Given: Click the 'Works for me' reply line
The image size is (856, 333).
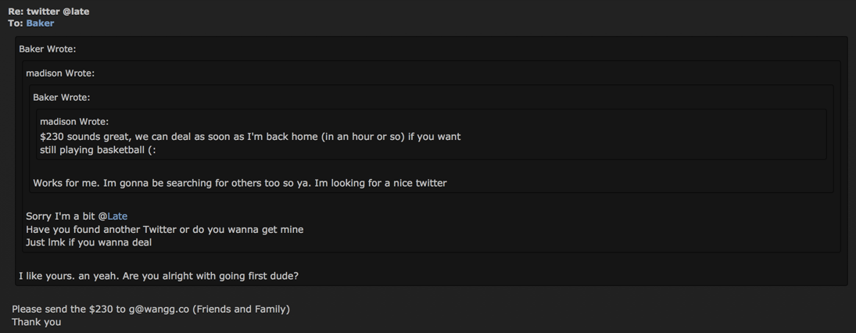Looking at the screenshot, I should (x=240, y=184).
